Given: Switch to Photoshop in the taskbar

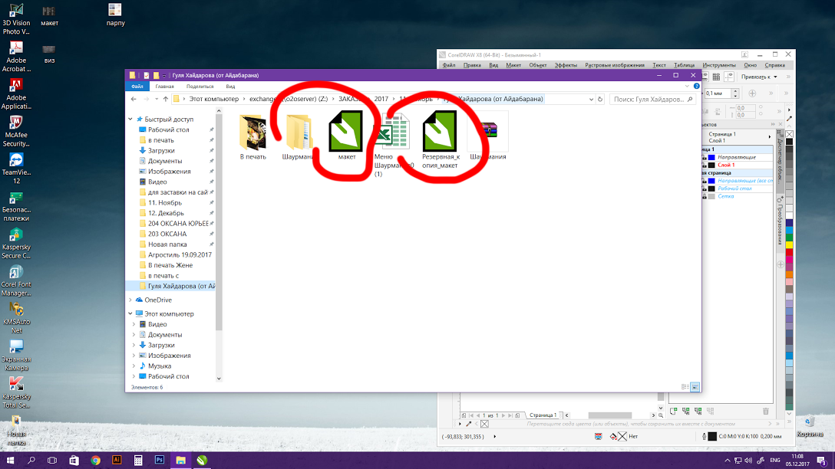Looking at the screenshot, I should [x=159, y=461].
